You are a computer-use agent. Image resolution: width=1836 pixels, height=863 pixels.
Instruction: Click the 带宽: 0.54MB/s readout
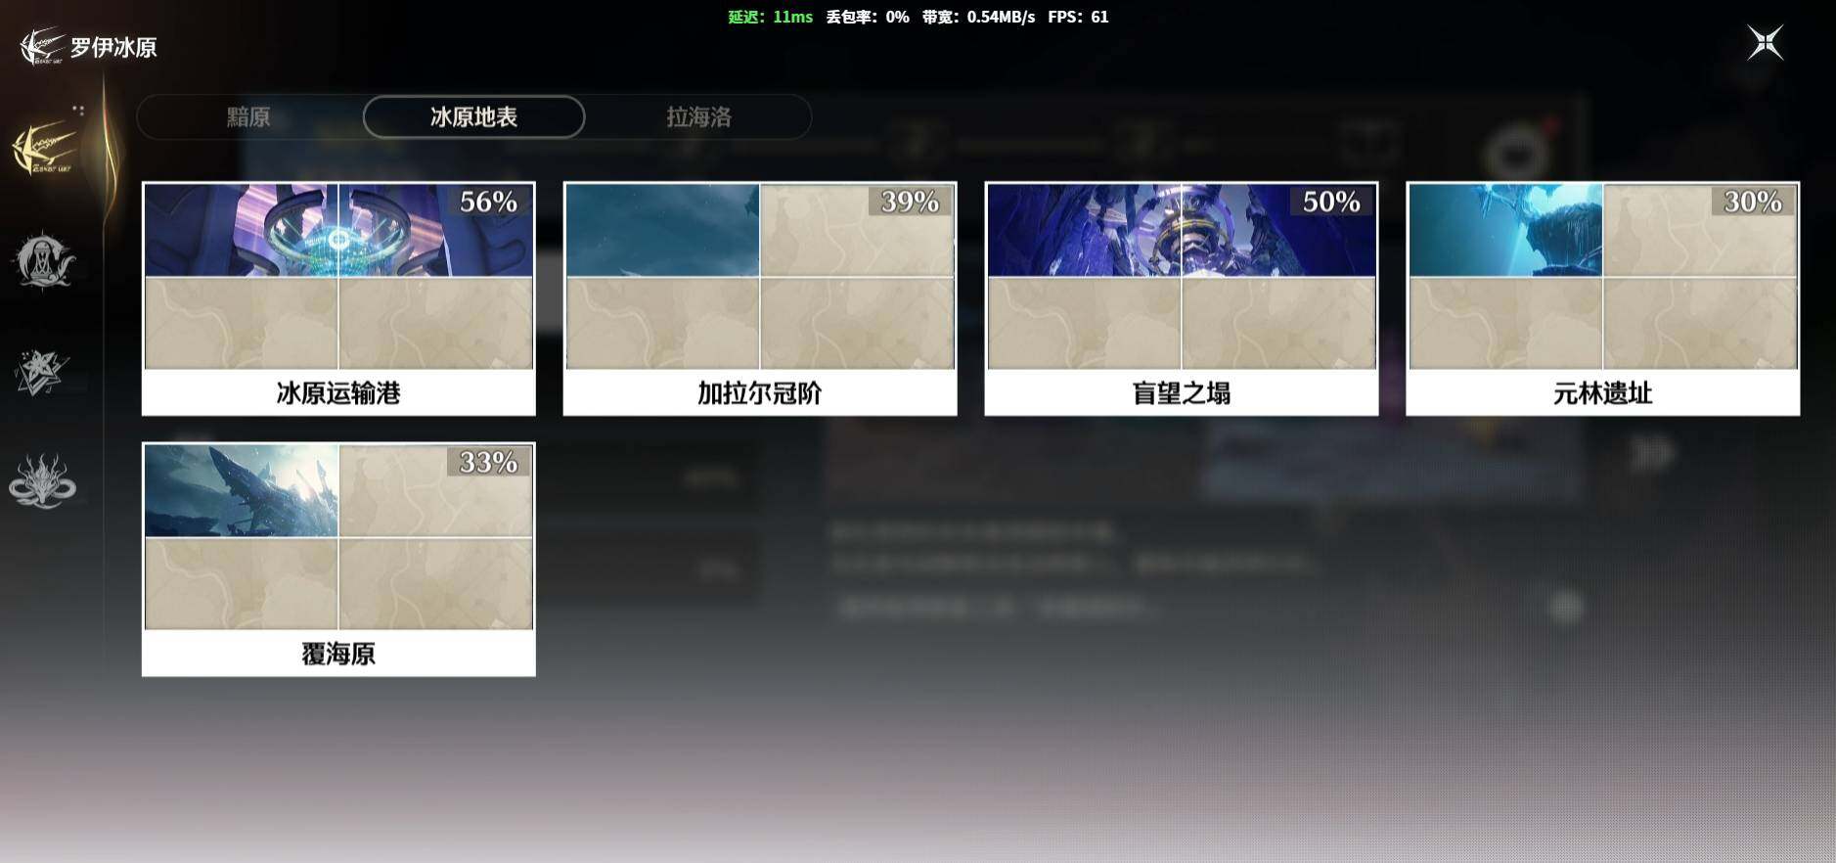pyautogui.click(x=978, y=17)
